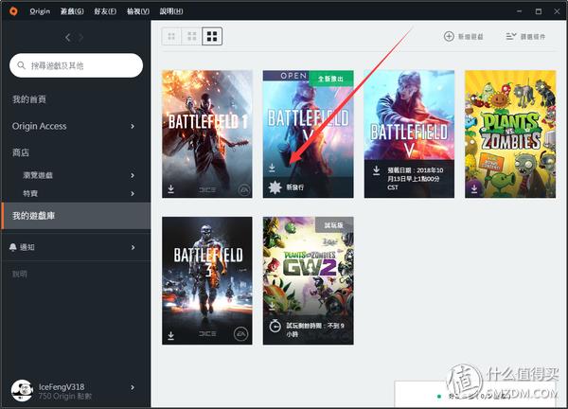Image resolution: width=568 pixels, height=409 pixels.
Task: Maximize the Origin window
Action: 539,11
